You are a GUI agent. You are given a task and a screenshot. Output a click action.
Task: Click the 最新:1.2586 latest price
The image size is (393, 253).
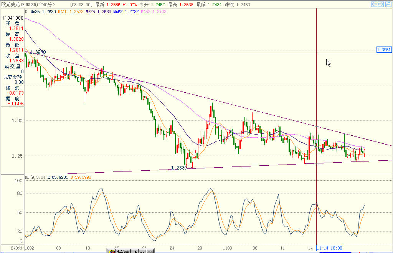(x=108, y=5)
